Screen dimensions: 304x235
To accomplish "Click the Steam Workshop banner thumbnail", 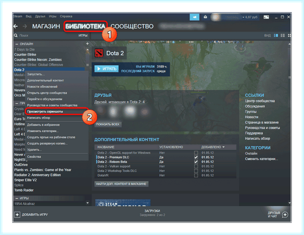I will tap(123, 203).
